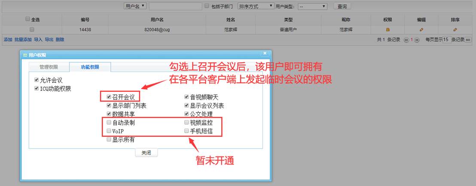Viewport: 476px width, 186px height.
Task: Go to previous page with left arrow
Action: (406, 40)
